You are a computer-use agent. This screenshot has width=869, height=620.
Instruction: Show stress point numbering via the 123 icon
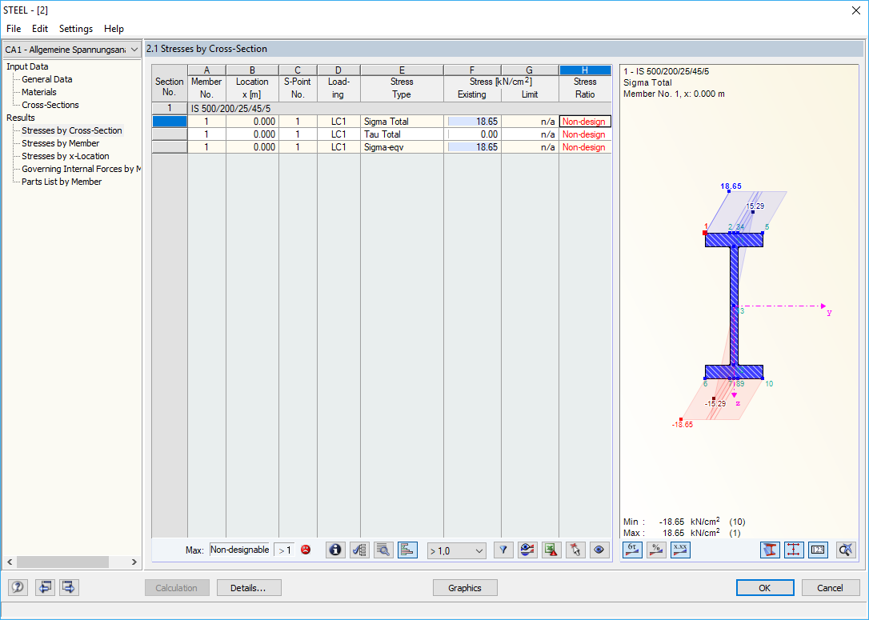(x=818, y=550)
